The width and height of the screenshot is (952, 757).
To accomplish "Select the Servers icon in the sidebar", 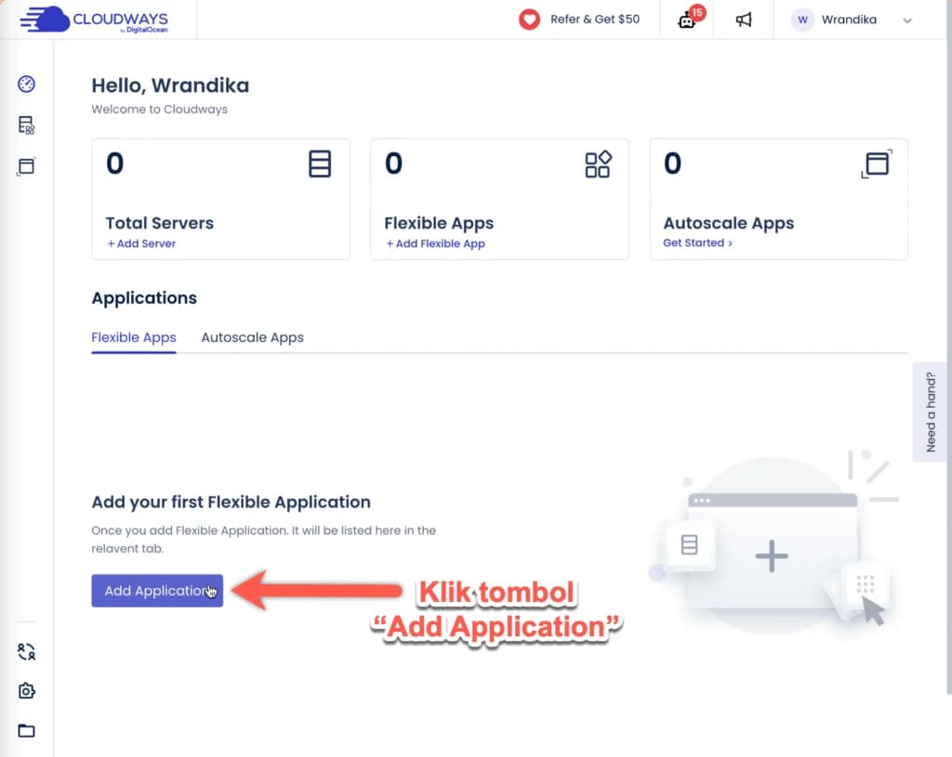I will [x=26, y=124].
